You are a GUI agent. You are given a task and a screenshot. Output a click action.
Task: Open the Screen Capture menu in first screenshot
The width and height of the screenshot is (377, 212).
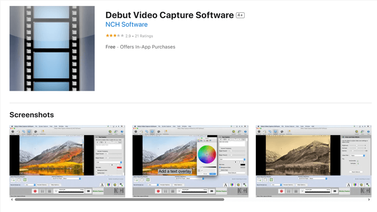pos(44,126)
